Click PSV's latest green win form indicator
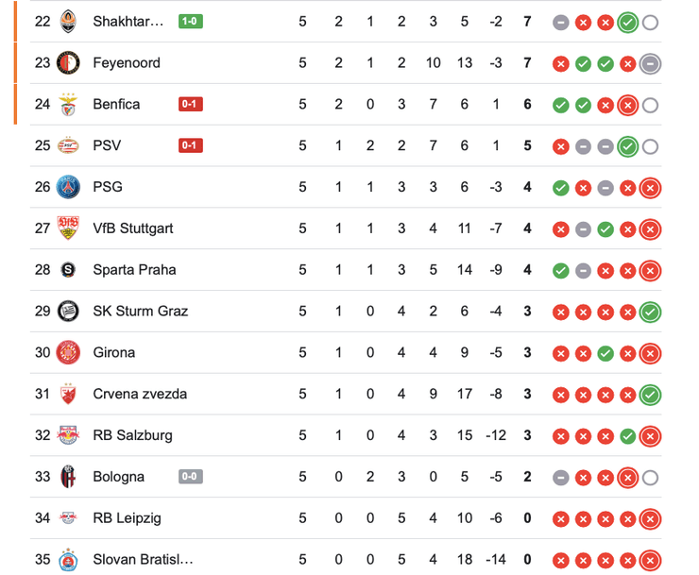699x575 pixels. (x=627, y=146)
